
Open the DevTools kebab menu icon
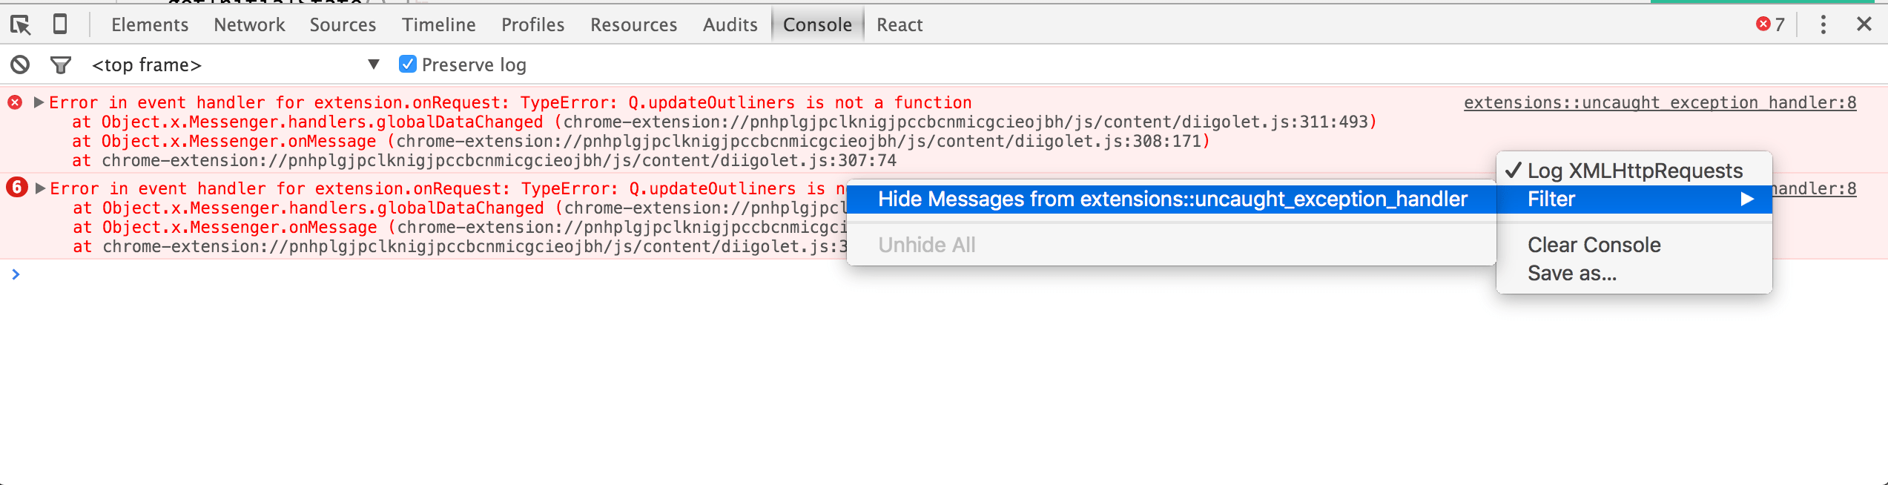coord(1823,24)
